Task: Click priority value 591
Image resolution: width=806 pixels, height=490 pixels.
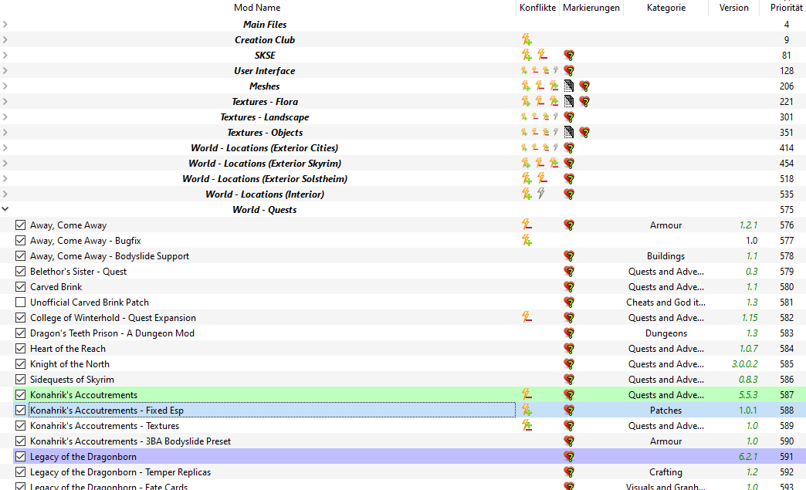Action: pyautogui.click(x=787, y=456)
